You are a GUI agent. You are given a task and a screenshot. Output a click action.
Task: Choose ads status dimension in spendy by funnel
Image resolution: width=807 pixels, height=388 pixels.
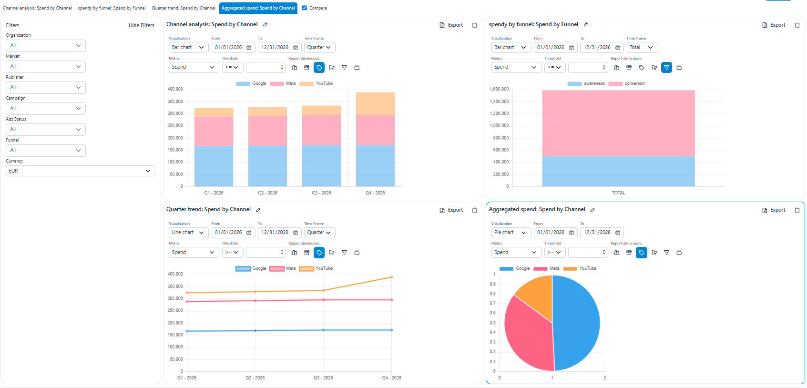coord(679,68)
